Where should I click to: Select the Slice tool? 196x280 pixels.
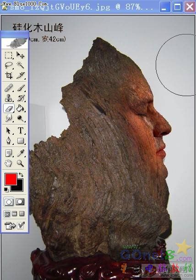click(x=20, y=75)
